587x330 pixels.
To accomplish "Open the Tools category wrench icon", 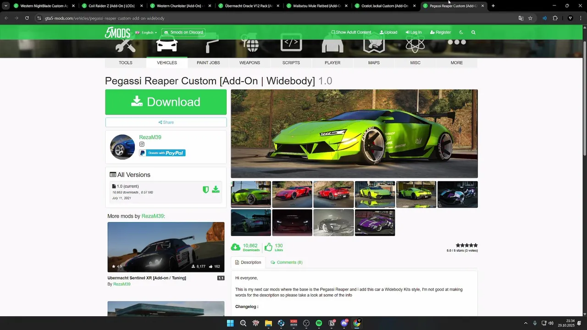I will pos(125,45).
